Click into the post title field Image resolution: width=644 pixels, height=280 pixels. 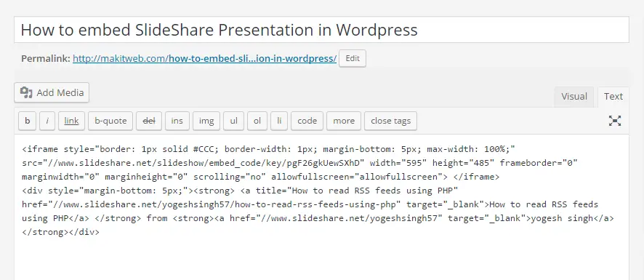click(x=321, y=30)
